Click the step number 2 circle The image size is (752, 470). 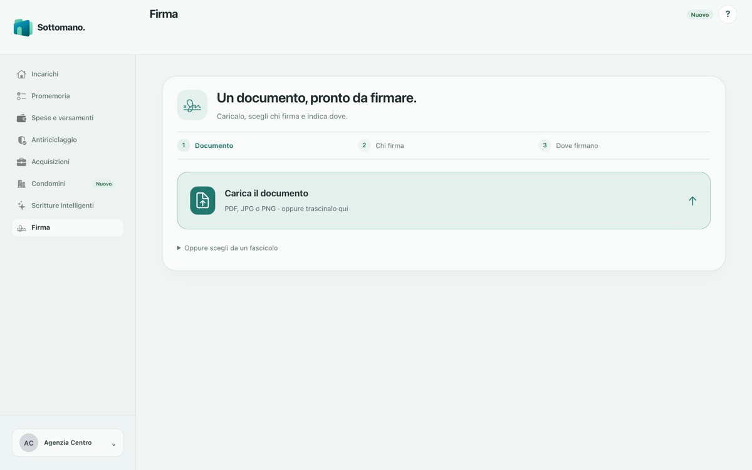click(x=364, y=145)
